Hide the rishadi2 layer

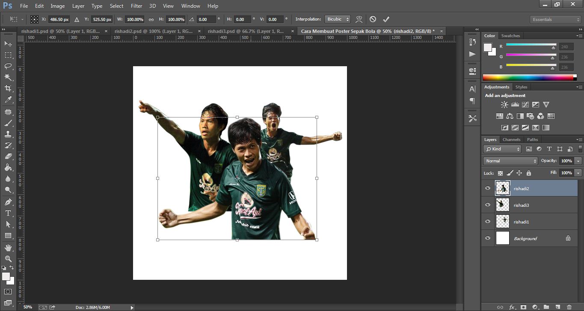pyautogui.click(x=488, y=188)
